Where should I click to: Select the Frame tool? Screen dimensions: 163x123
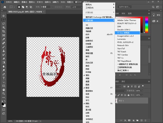click(4, 35)
